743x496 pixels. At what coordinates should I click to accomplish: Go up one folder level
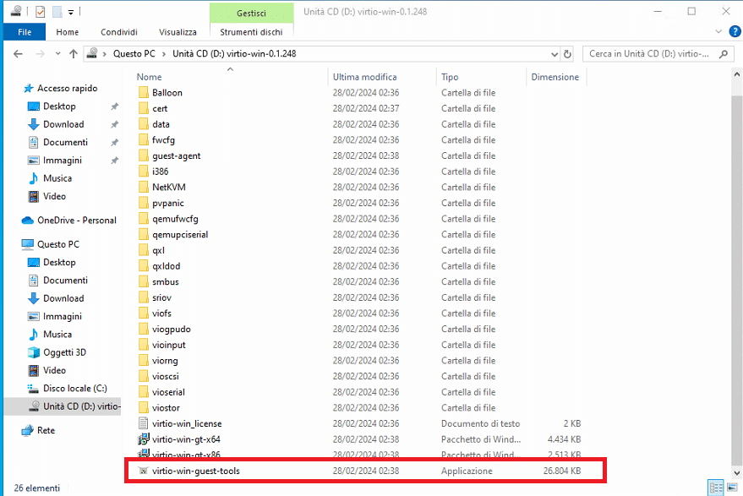tap(73, 54)
